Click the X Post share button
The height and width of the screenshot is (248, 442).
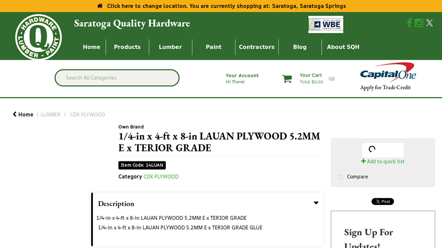pyautogui.click(x=382, y=202)
